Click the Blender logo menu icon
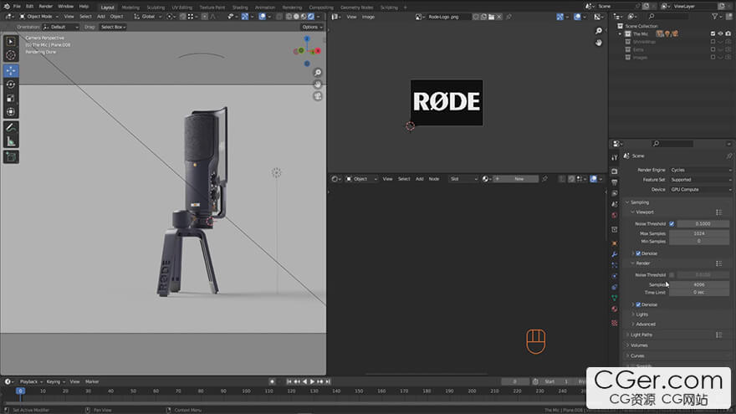This screenshot has height=414, width=736. pos(7,7)
